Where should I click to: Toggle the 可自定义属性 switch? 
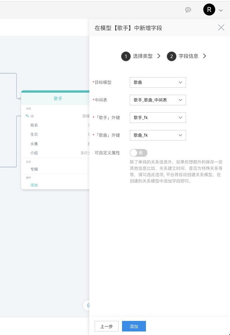138,153
